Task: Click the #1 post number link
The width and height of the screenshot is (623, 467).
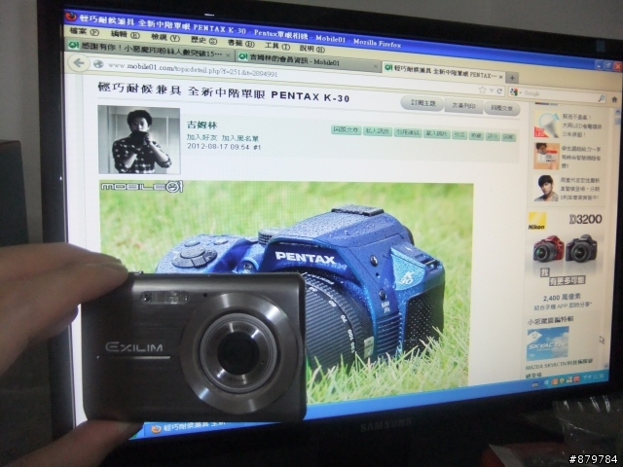Action: pos(257,147)
